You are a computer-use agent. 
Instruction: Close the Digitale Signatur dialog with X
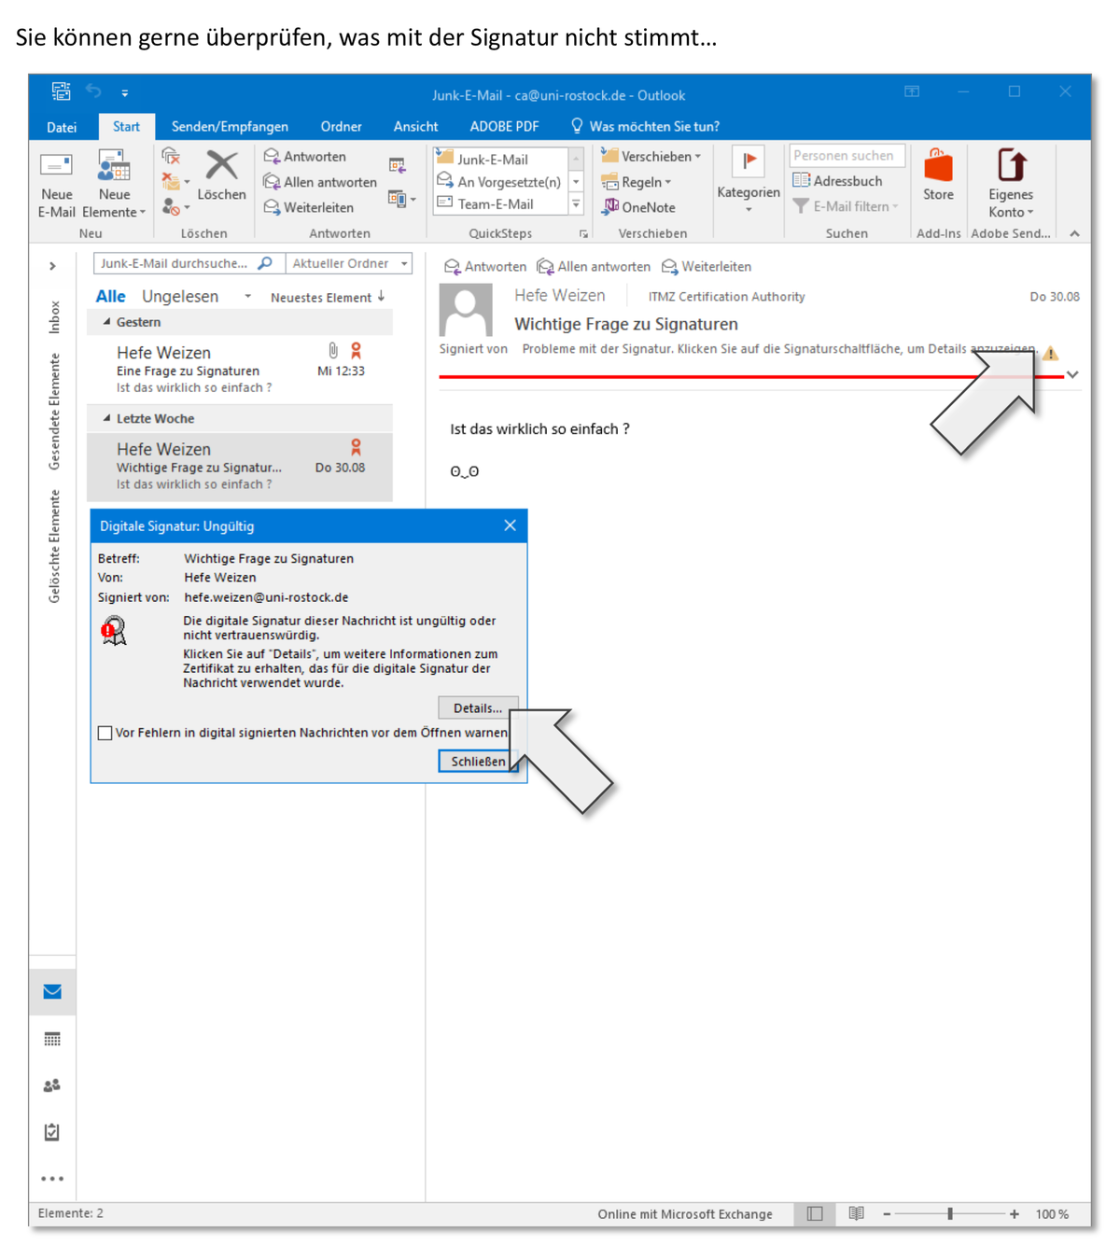pos(510,525)
